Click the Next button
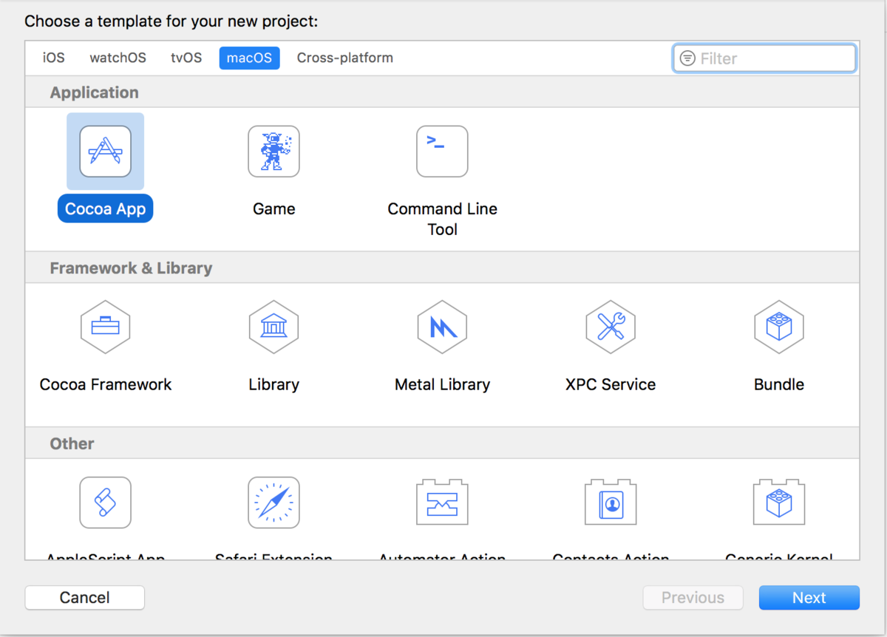The width and height of the screenshot is (887, 637). point(809,598)
